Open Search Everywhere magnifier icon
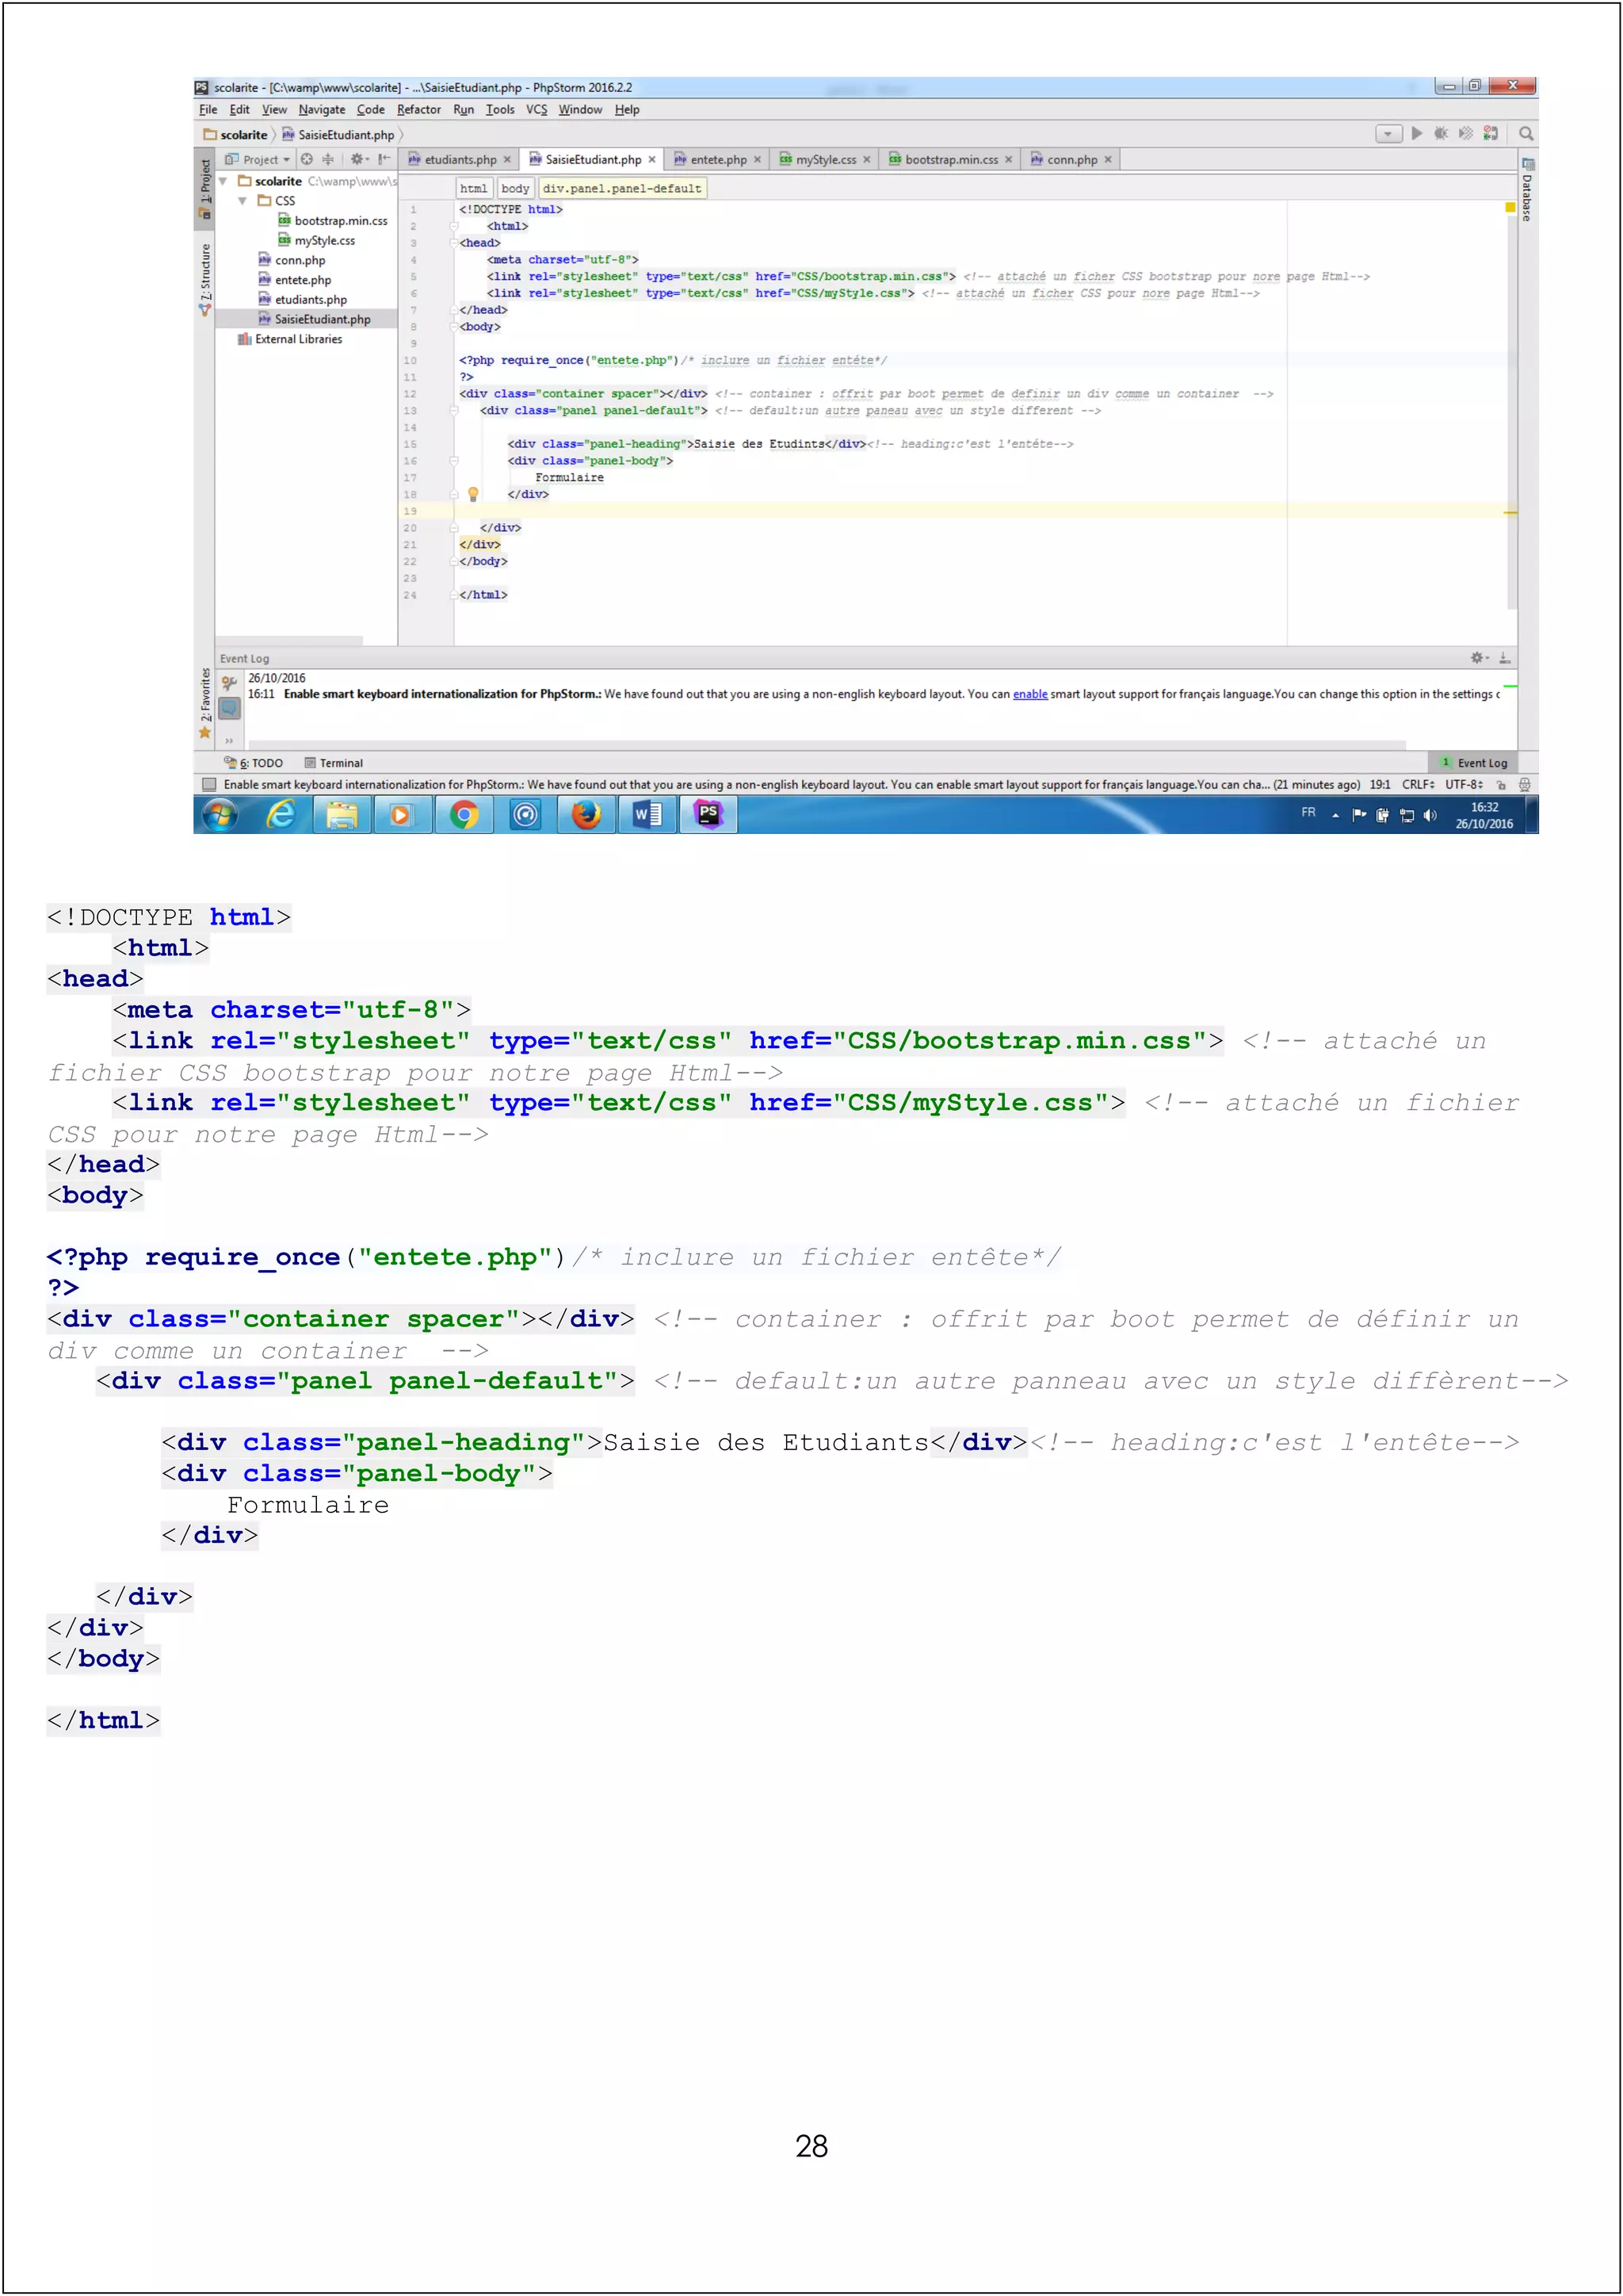The image size is (1623, 2296). [x=1526, y=134]
